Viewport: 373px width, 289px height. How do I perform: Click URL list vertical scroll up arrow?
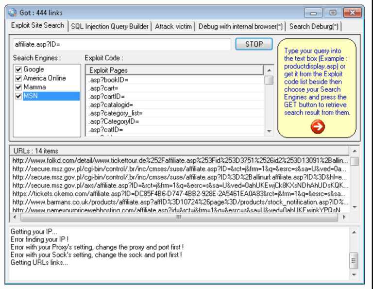click(x=355, y=151)
